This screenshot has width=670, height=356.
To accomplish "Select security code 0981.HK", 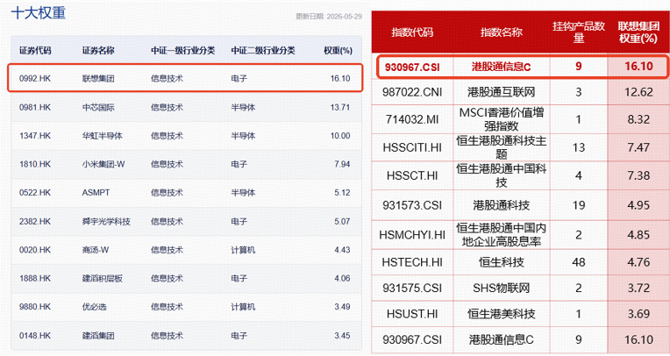I will tap(35, 107).
